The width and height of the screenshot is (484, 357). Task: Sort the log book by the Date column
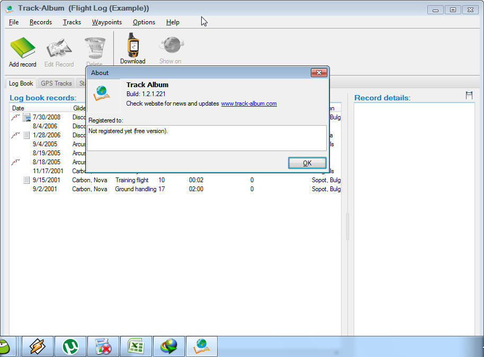(x=40, y=108)
